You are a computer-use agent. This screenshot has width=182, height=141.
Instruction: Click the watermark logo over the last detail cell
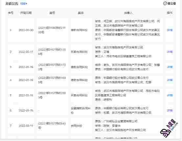click(x=169, y=128)
